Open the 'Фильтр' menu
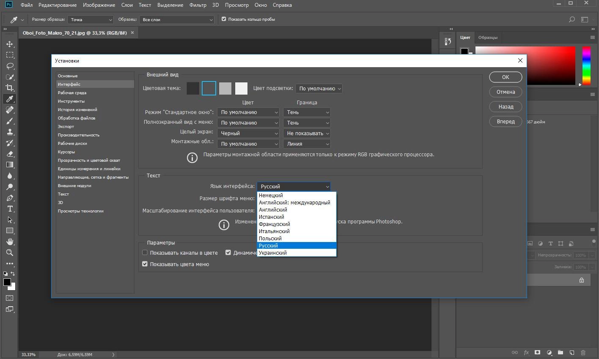 198,5
